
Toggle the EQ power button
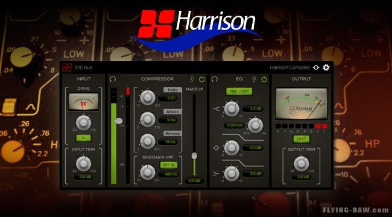[264, 79]
